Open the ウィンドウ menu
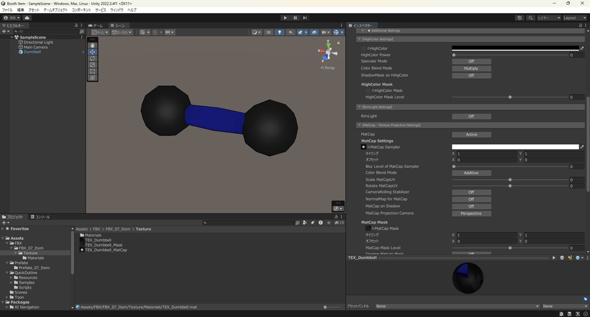This screenshot has width=590, height=317. coord(116,10)
